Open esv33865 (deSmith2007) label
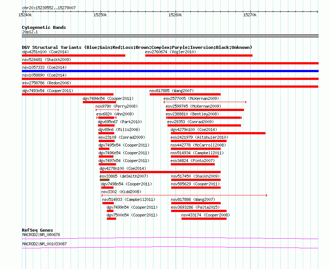 click(x=124, y=176)
